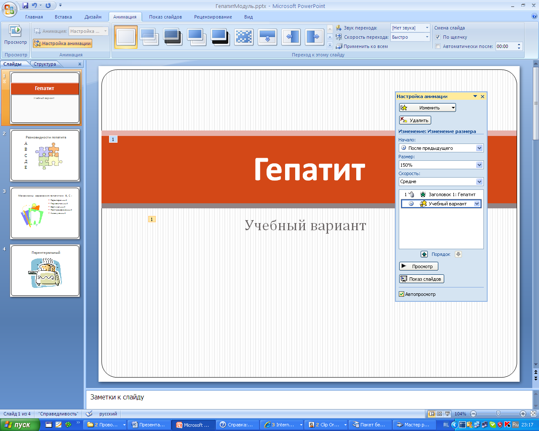Open dropdown arrow on Учебный вариант item

tap(477, 204)
